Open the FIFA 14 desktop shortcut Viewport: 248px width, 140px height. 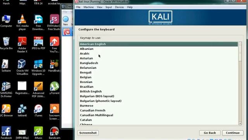[38, 2]
